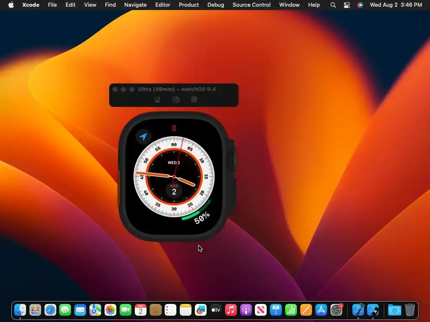Screen dimensions: 430x322
Task: Open System Settings from the Dock
Action: pos(336,310)
